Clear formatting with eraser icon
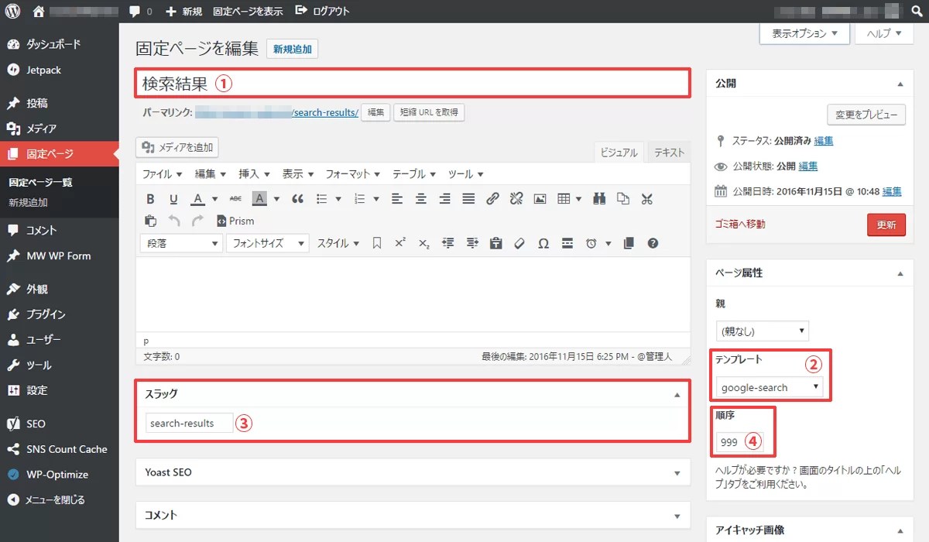929x542 pixels. pyautogui.click(x=519, y=243)
